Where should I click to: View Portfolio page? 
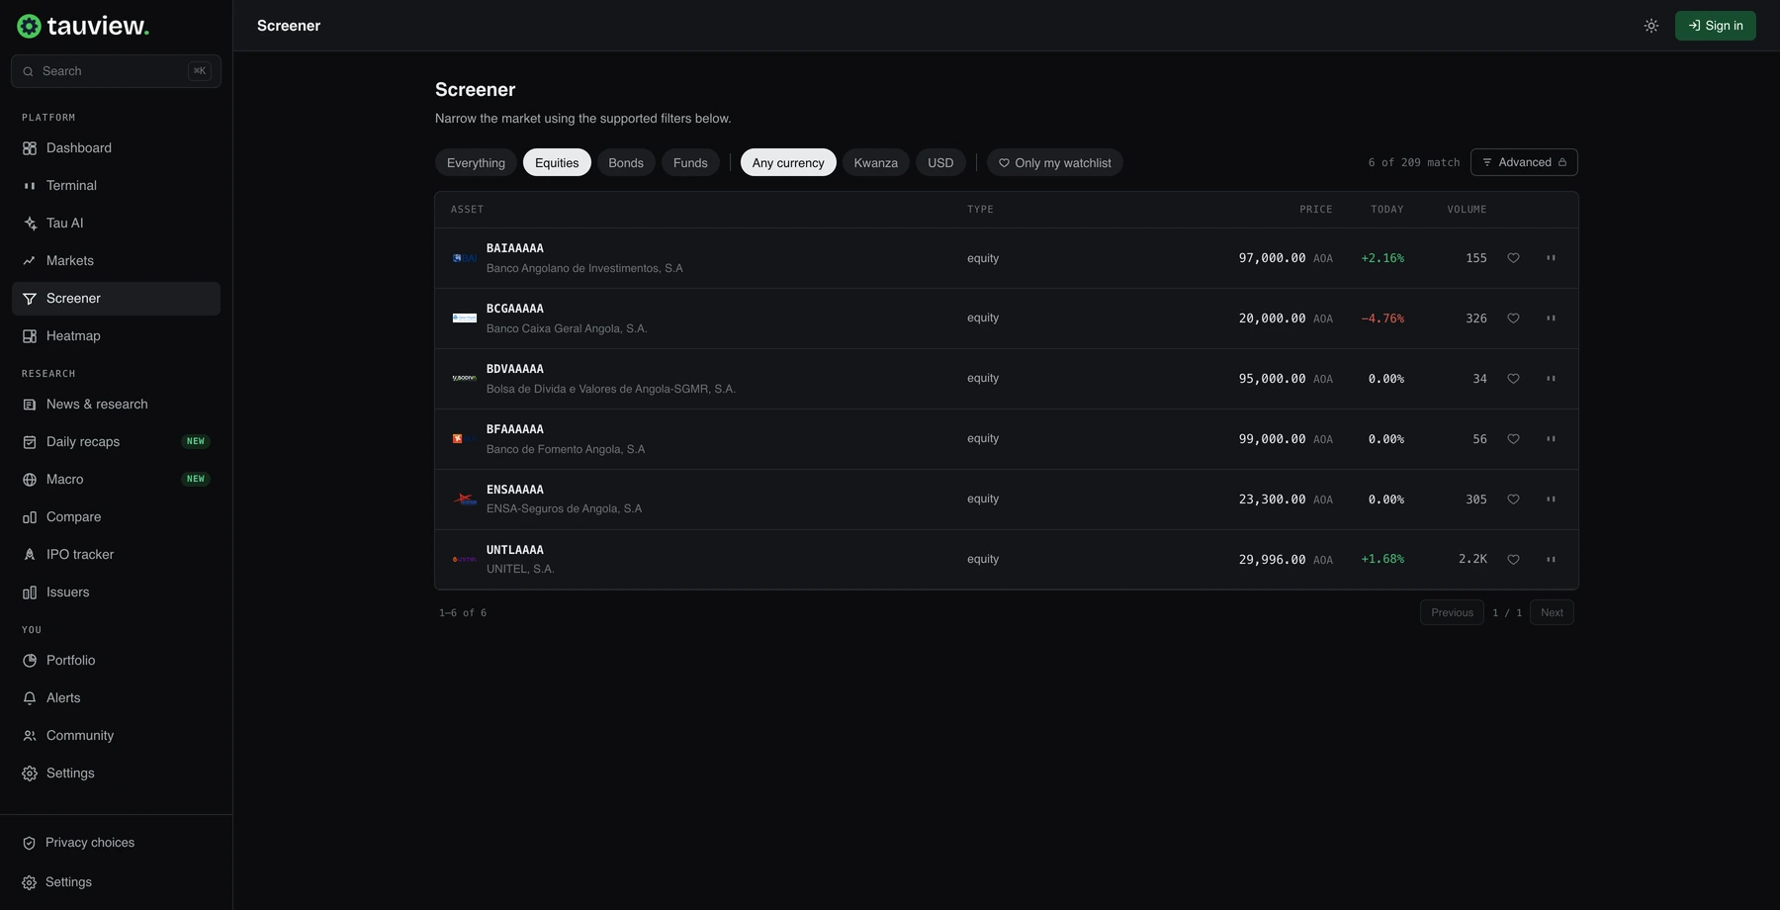pyautogui.click(x=116, y=661)
